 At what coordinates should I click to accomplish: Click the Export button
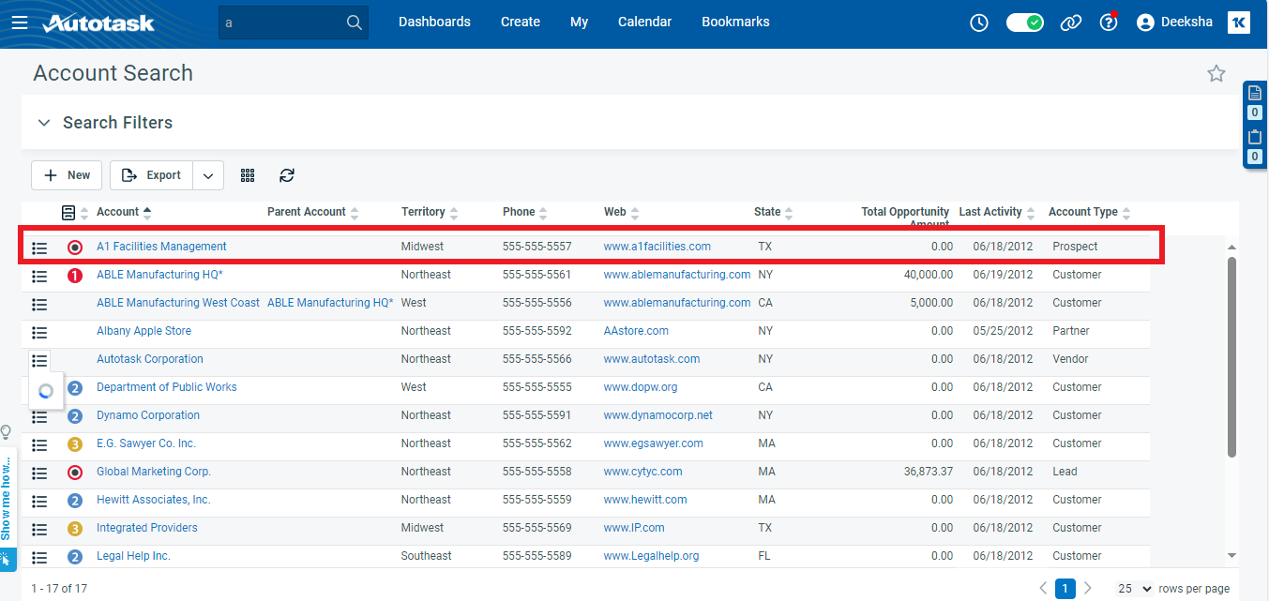click(151, 175)
